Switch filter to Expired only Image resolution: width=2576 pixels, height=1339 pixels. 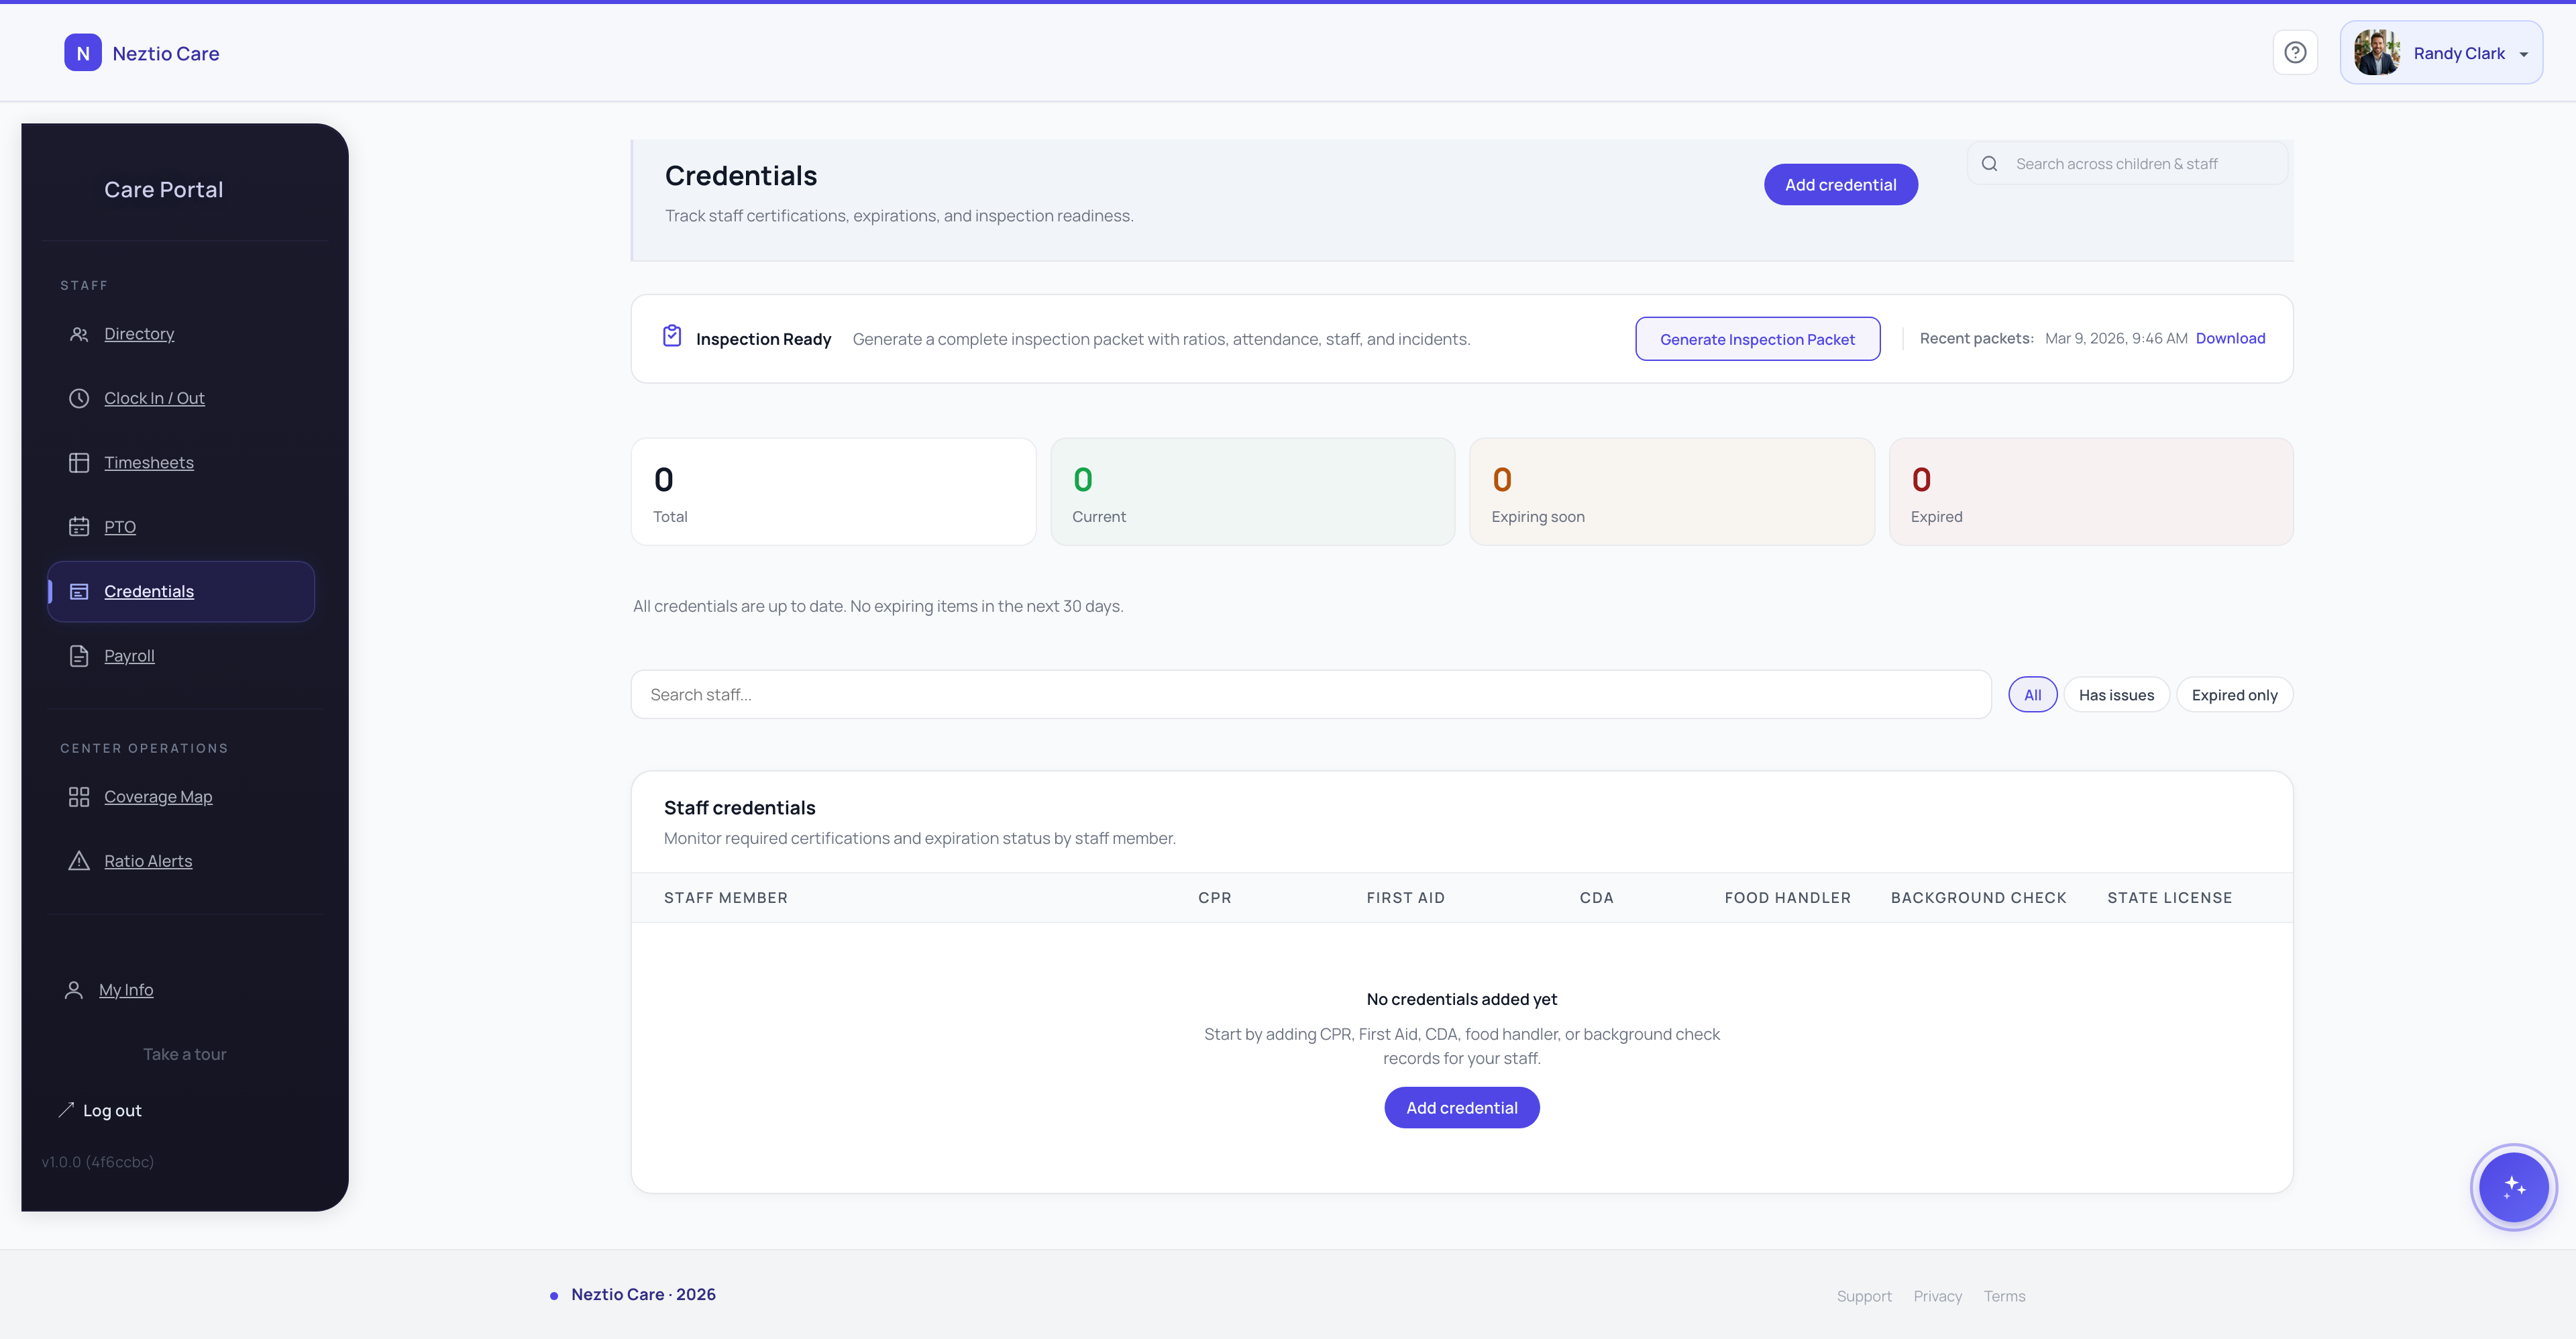[2234, 694]
